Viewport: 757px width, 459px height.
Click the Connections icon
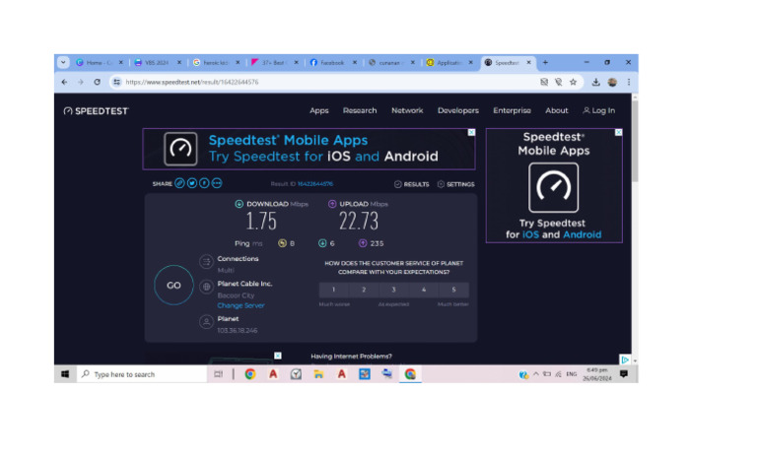[x=206, y=262]
